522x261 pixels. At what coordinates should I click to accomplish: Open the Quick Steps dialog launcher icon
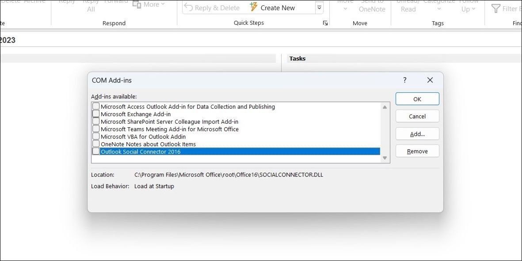coord(325,23)
